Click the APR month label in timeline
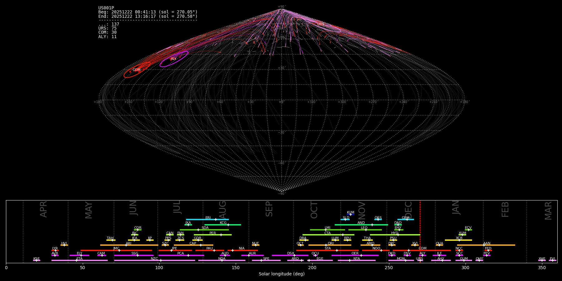 (43, 209)
